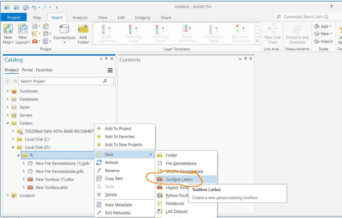Choose Add To Project in context menu

tap(125, 128)
